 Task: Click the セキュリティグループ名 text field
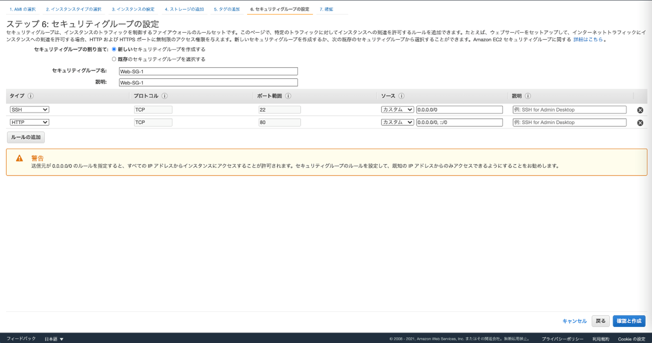pos(208,72)
